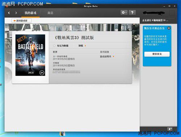Open the 游戏说明书 game manual link
Screen dimensions: 181x137
[107, 57]
